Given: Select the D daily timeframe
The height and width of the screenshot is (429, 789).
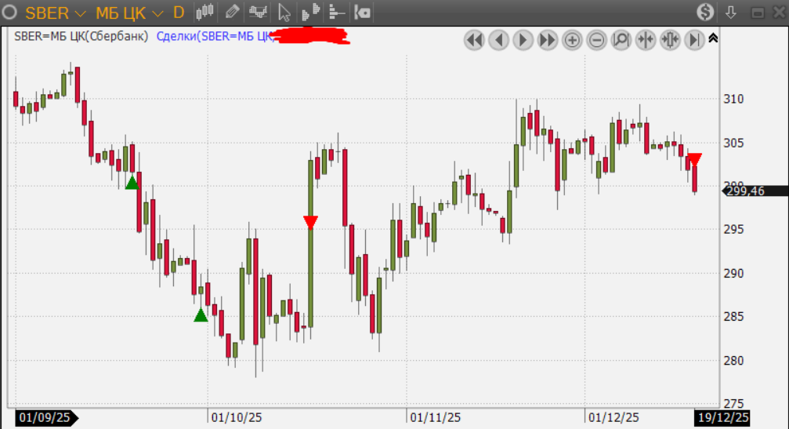Looking at the screenshot, I should point(179,13).
